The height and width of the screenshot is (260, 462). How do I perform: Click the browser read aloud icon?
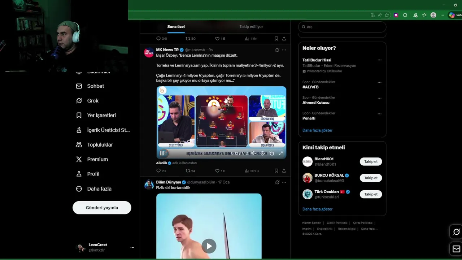(x=380, y=15)
